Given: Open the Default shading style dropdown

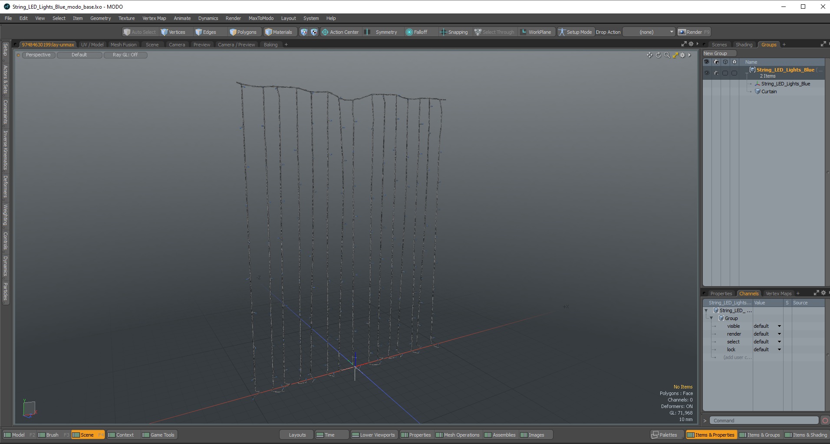Looking at the screenshot, I should click(x=79, y=55).
